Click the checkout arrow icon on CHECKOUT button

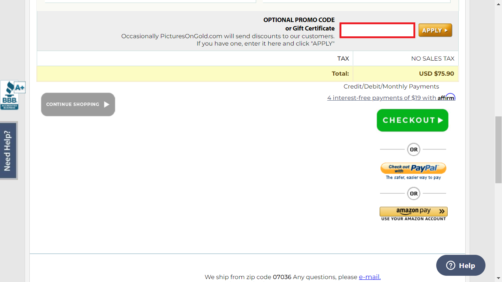440,120
